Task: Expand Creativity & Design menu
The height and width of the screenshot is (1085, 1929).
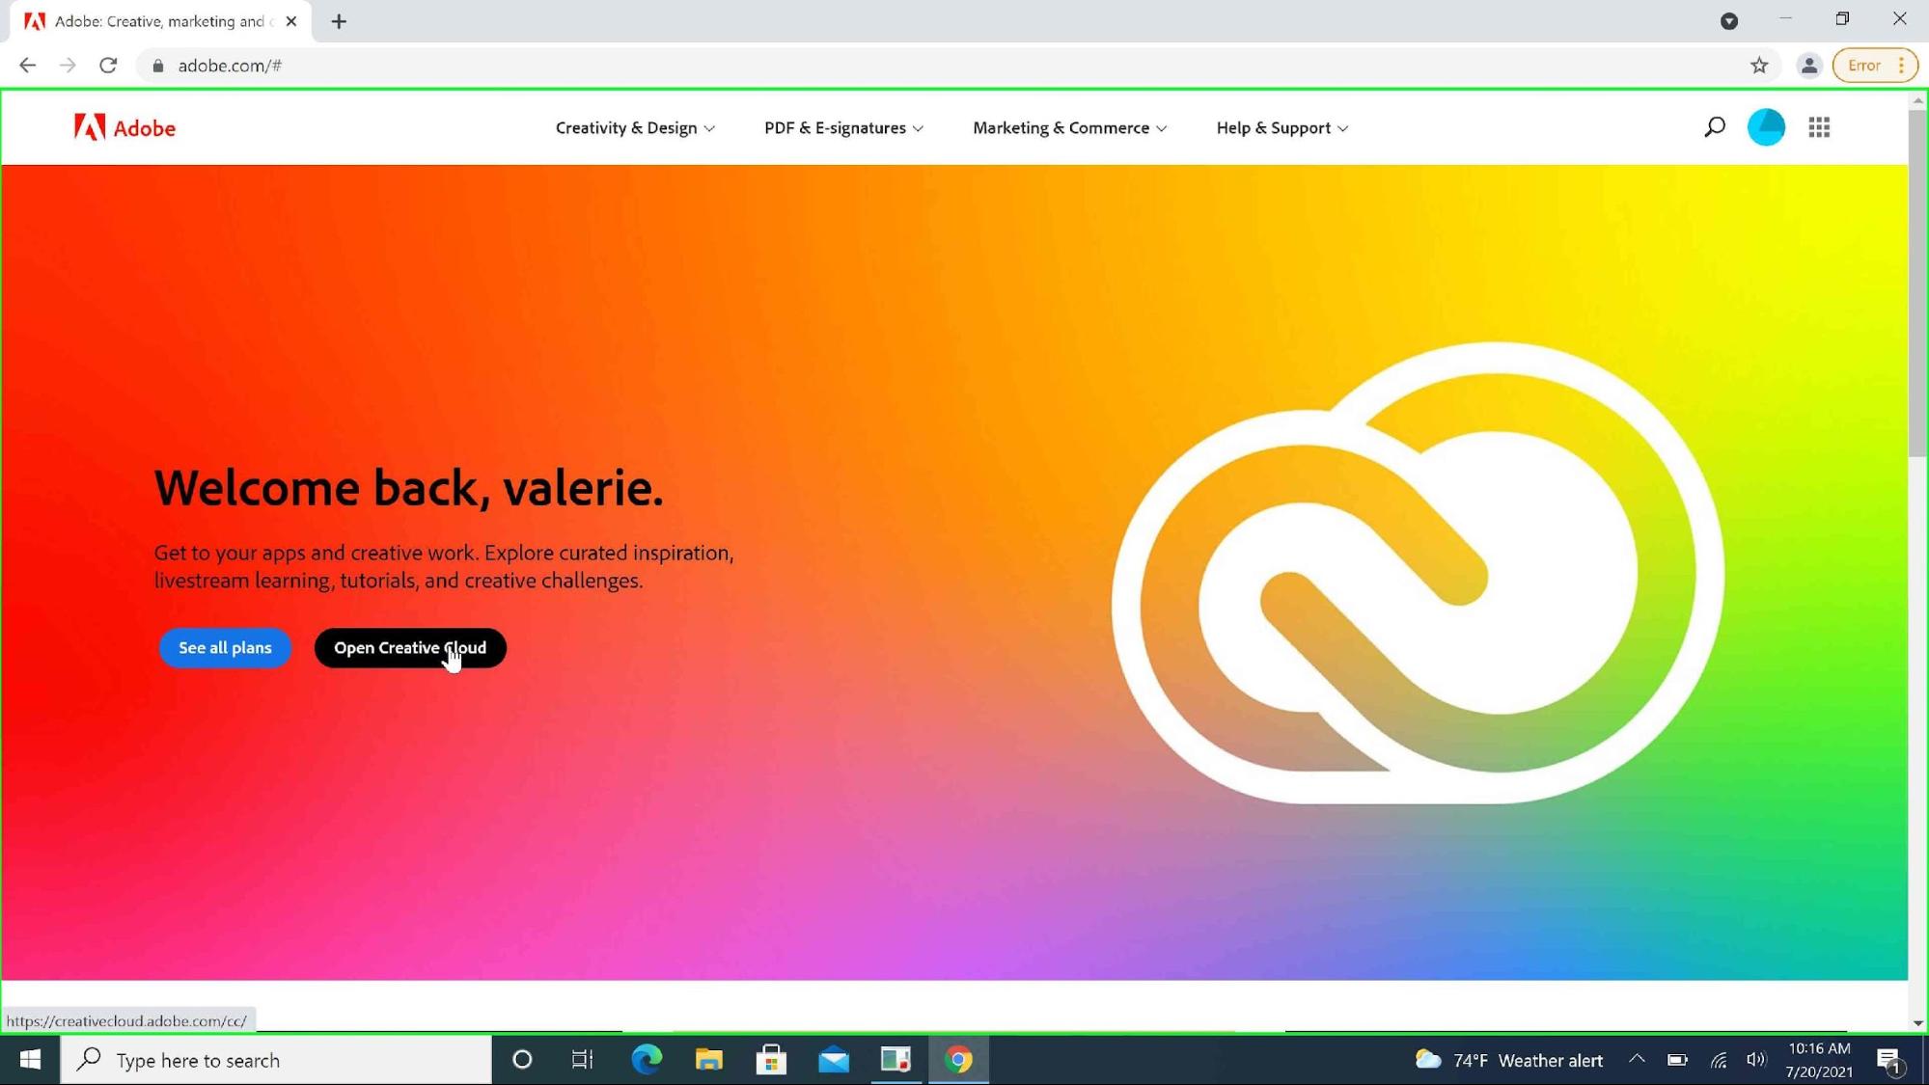Action: pos(635,128)
